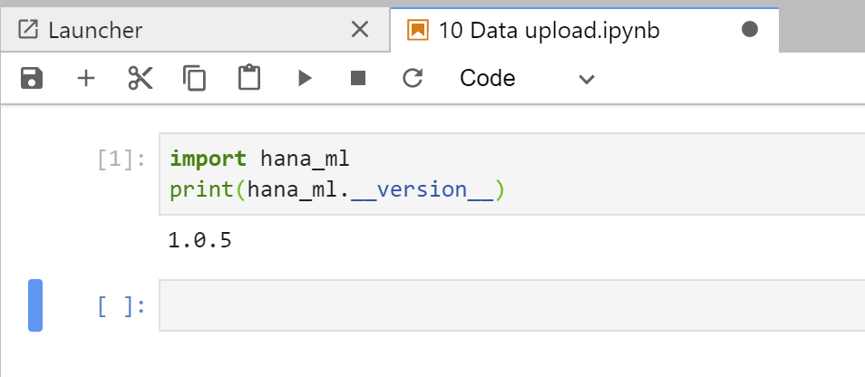Interrupt the kernel with the stop icon
This screenshot has height=377, width=865.
click(358, 78)
